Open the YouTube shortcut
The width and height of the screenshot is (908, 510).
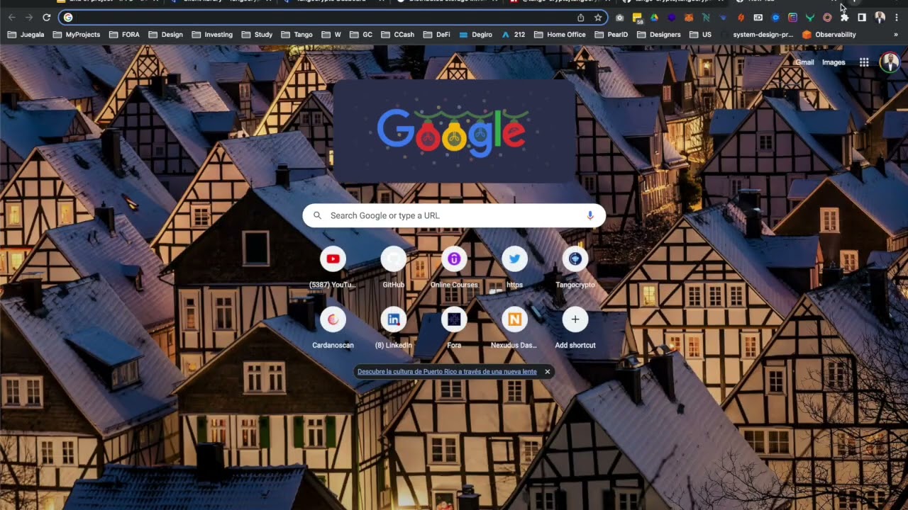pos(333,268)
